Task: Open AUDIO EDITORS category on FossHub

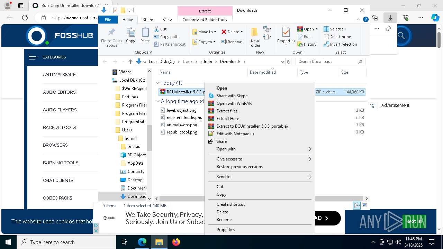Action: pyautogui.click(x=59, y=92)
